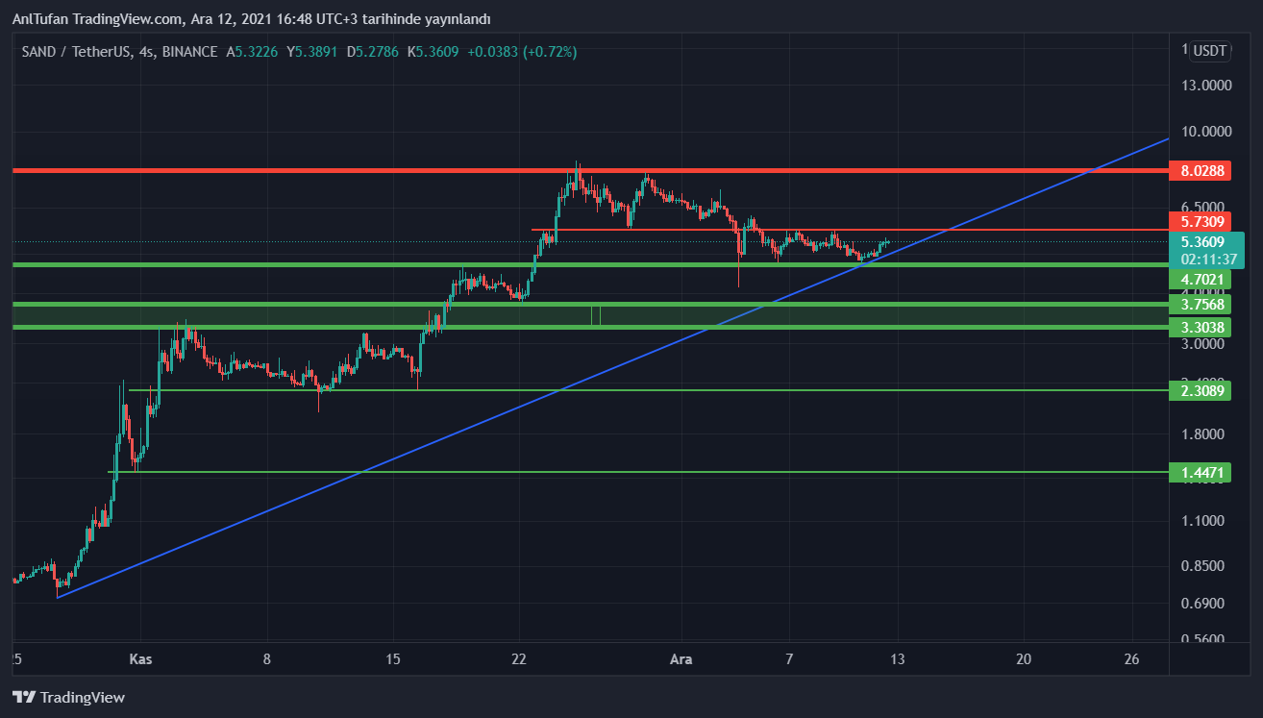The height and width of the screenshot is (718, 1263).
Task: Select the red 5.7309 resistance label
Action: click(1201, 221)
